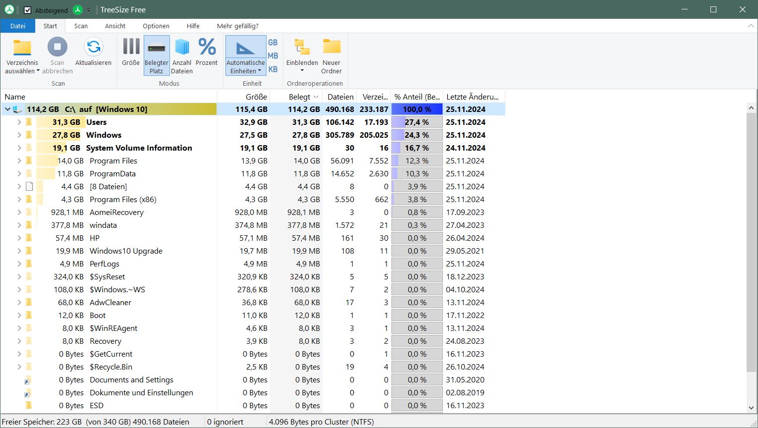Select Belegter Platz mode icon
The width and height of the screenshot is (758, 428).
click(157, 48)
